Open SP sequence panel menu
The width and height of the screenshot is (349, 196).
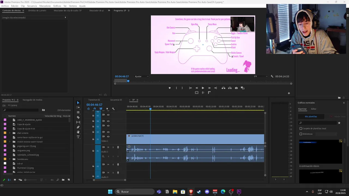point(137,100)
